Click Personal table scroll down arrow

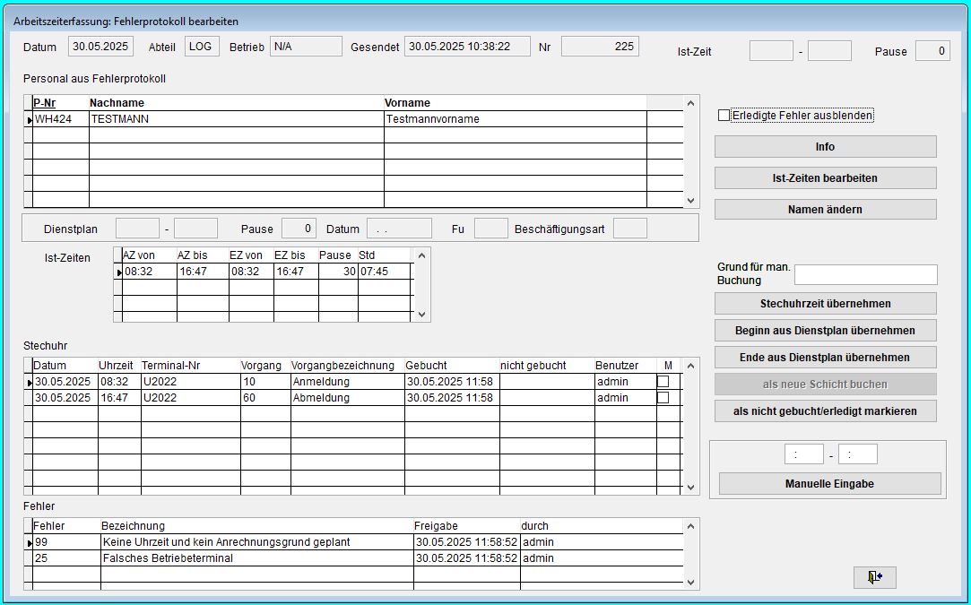pyautogui.click(x=691, y=201)
